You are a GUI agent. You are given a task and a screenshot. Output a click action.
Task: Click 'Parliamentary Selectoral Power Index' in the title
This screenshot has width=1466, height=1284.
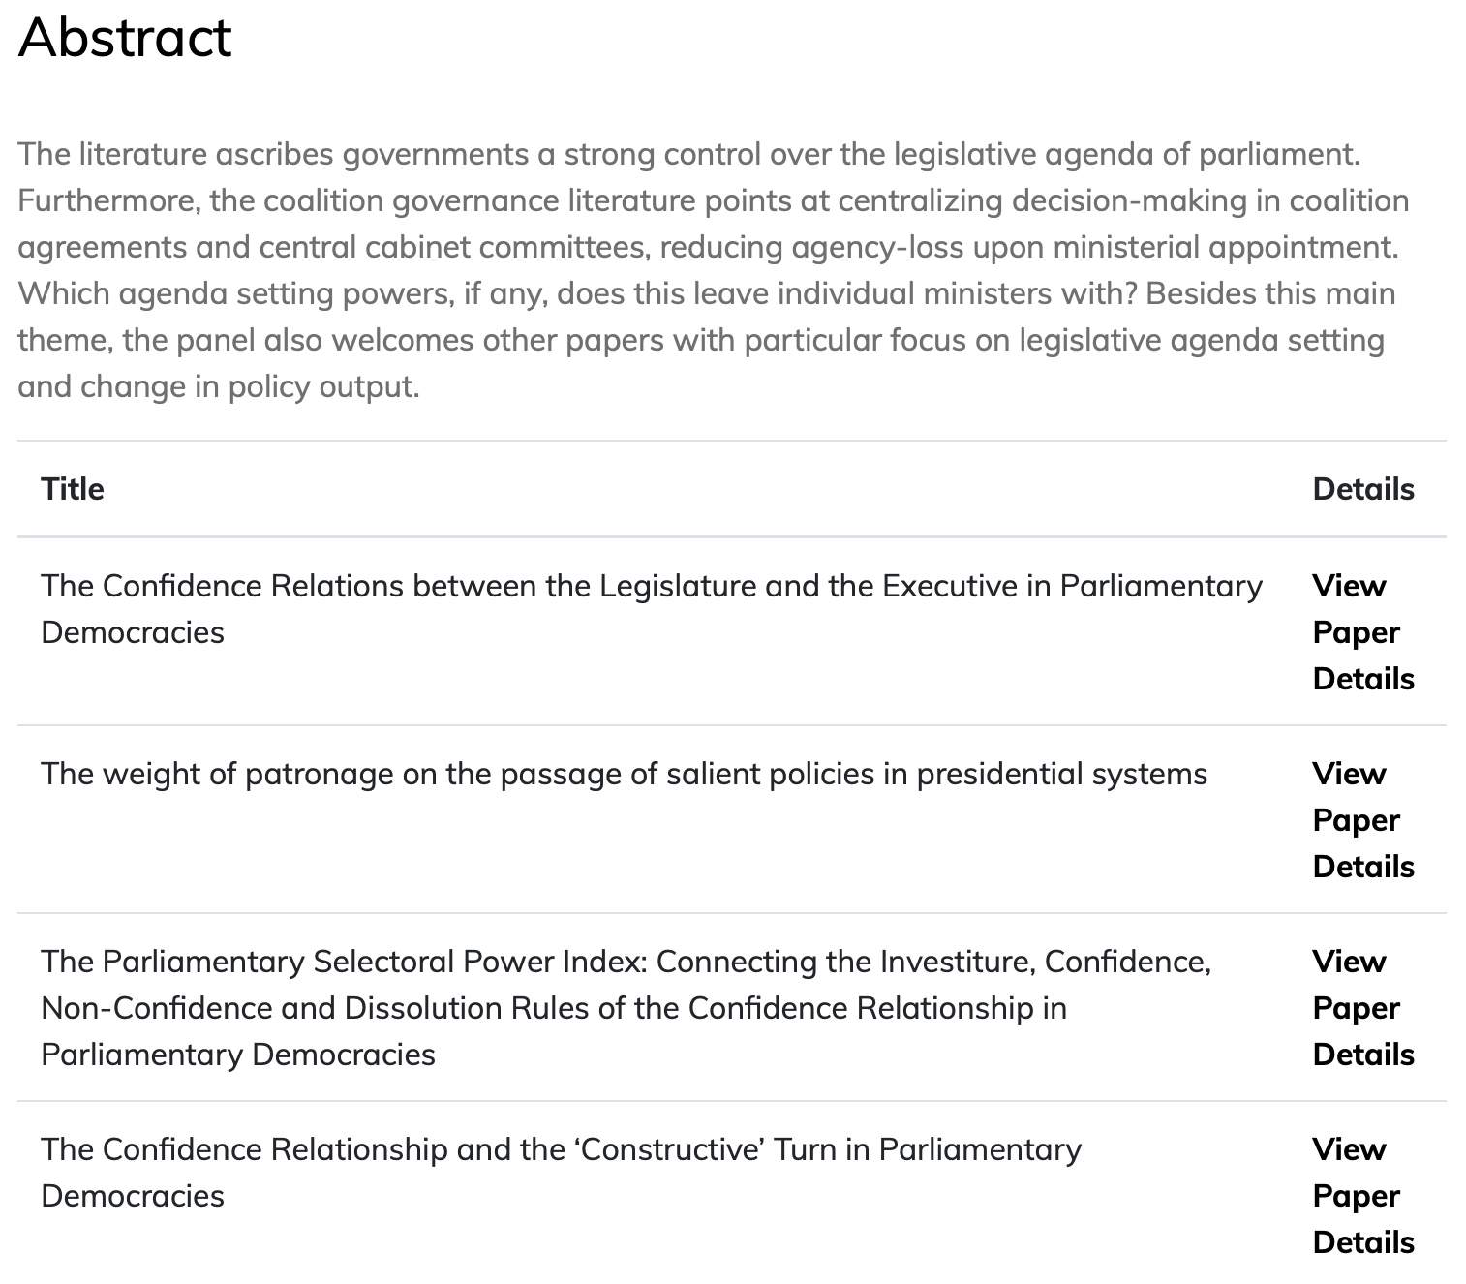coord(346,962)
